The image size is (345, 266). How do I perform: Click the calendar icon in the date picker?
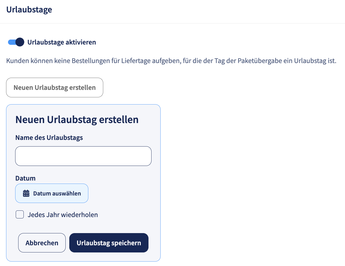click(x=26, y=193)
